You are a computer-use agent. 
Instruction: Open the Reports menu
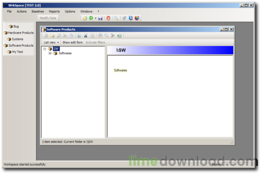[x=54, y=11]
